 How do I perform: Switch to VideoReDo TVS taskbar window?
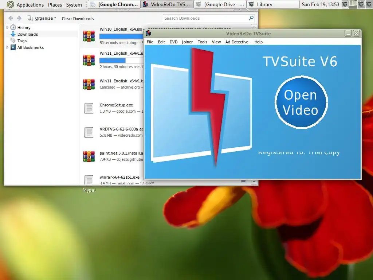pos(167,4)
